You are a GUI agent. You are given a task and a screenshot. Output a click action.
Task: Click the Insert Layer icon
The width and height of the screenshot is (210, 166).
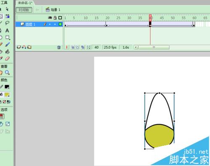pyautogui.click(x=19, y=47)
